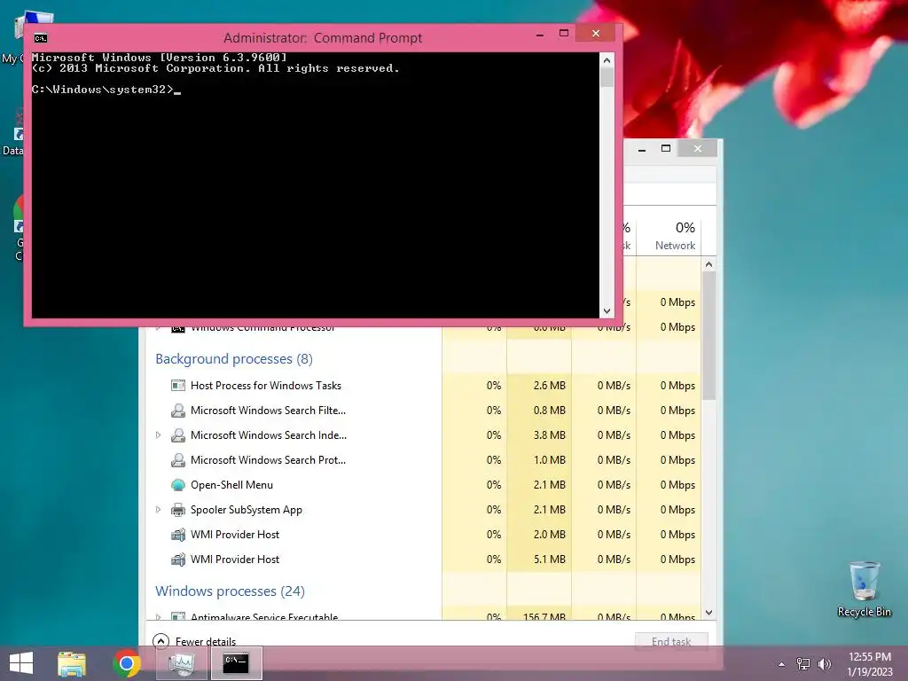Switch to Command Prompt taskbar button
The width and height of the screenshot is (908, 681).
[236, 663]
